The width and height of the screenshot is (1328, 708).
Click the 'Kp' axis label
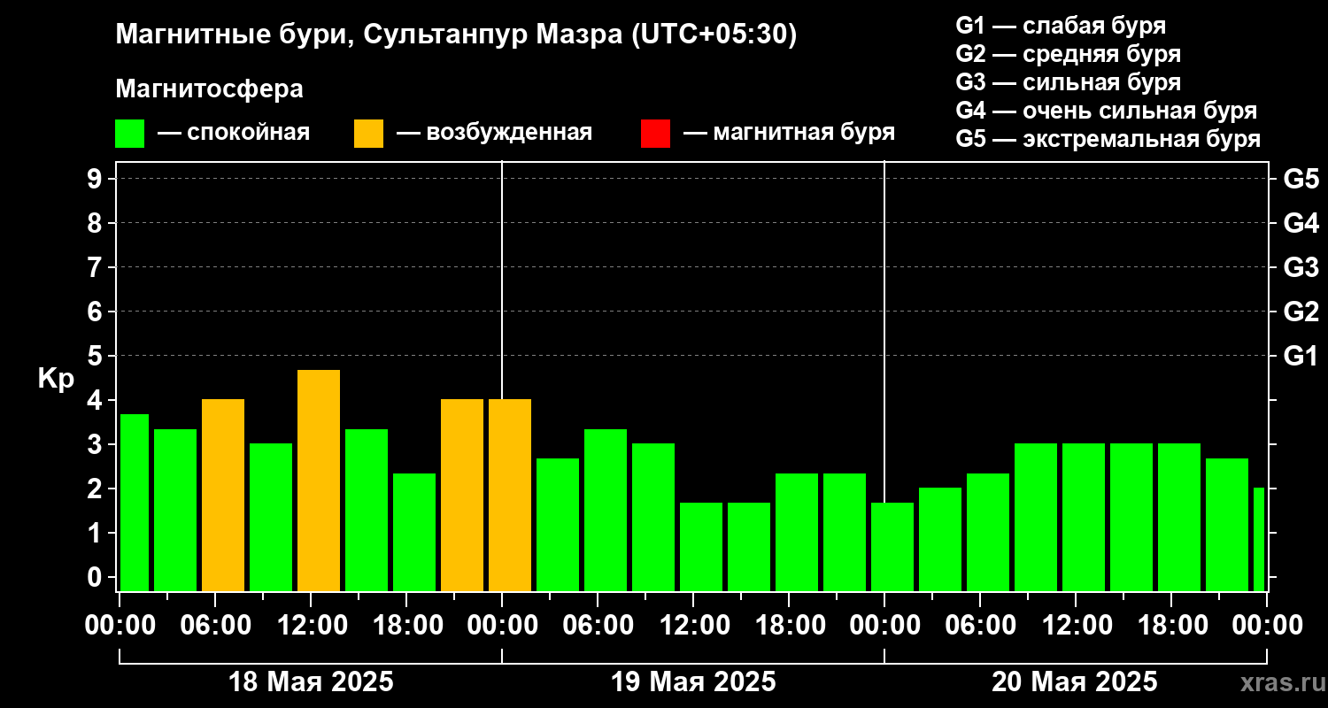56,379
